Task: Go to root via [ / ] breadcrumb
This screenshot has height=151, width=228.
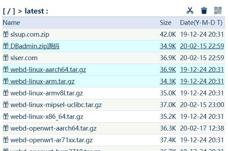Action: click(x=9, y=11)
